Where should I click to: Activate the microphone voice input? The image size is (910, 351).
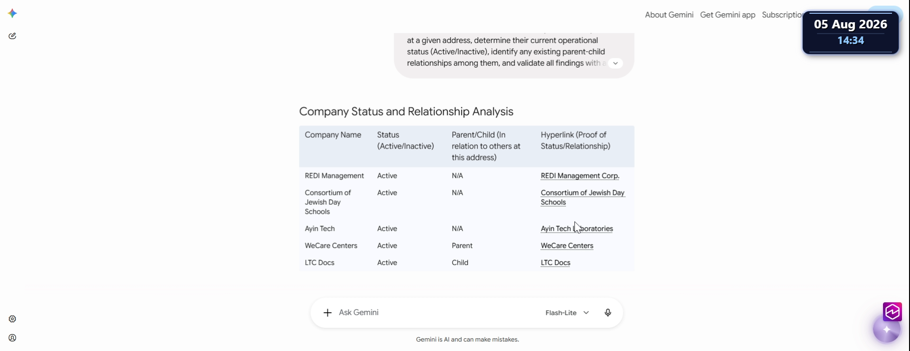(x=608, y=313)
